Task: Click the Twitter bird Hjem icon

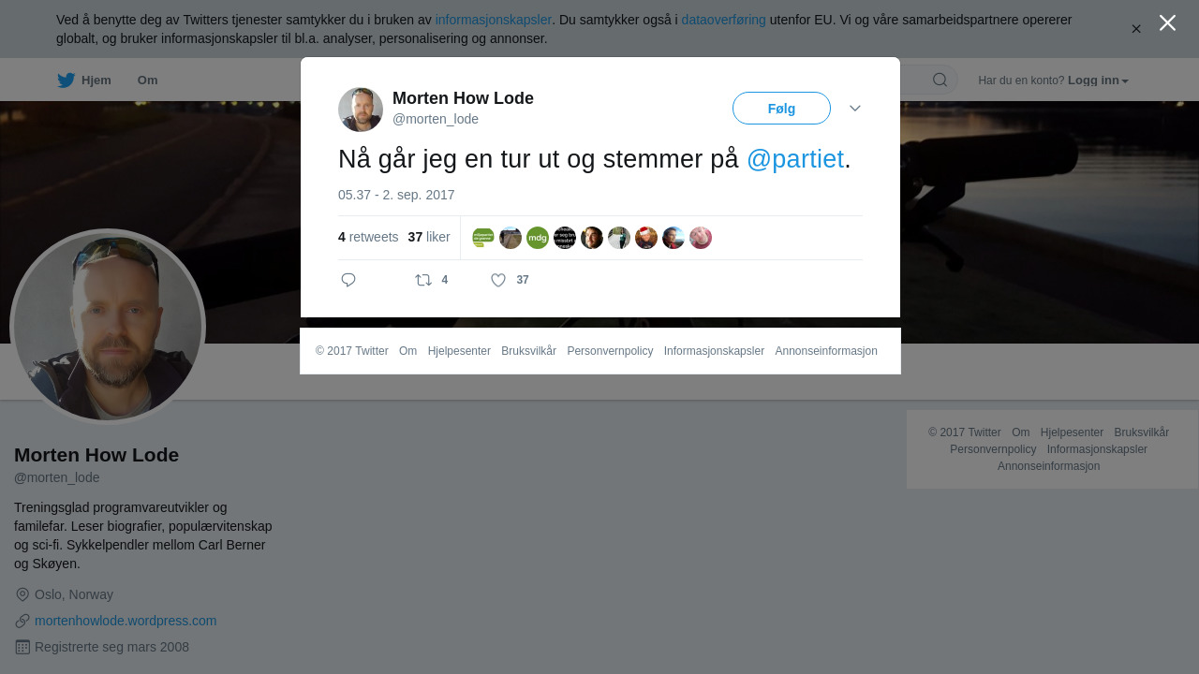Action: tap(66, 81)
